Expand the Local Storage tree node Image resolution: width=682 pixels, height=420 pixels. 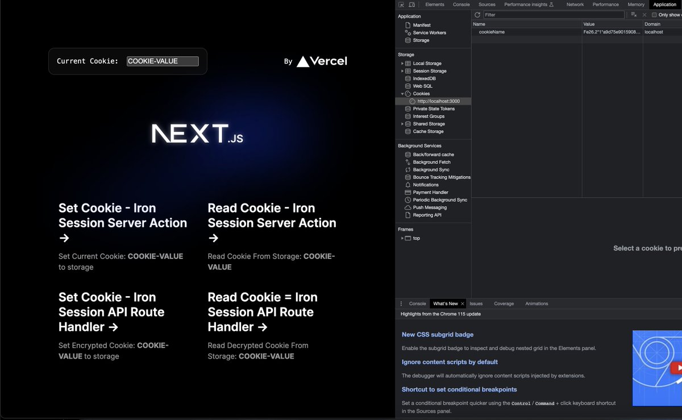coord(402,63)
